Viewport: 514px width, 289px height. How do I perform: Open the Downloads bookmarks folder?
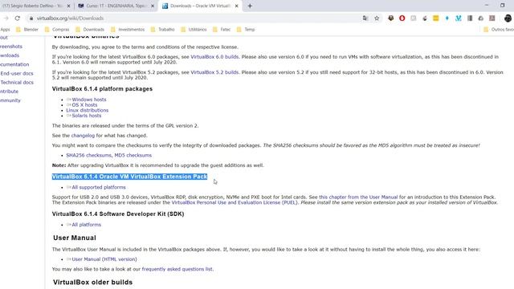click(90, 30)
